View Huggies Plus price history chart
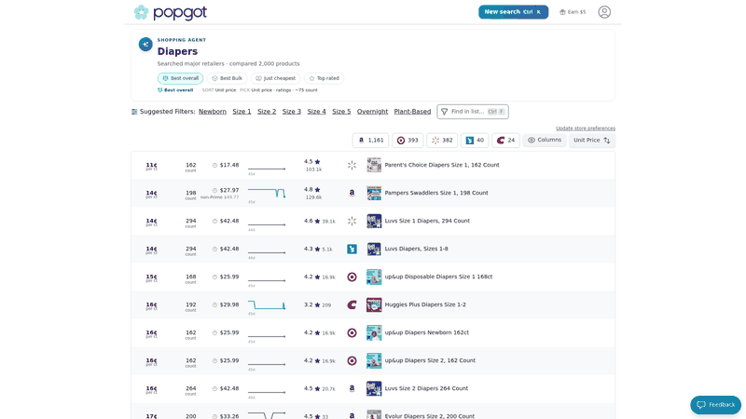Image resolution: width=746 pixels, height=419 pixels. (267, 306)
